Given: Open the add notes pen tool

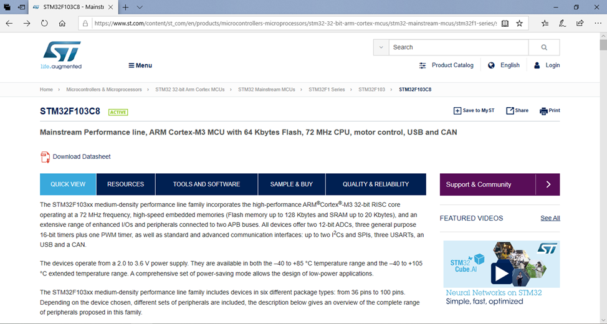Looking at the screenshot, I should click(563, 23).
